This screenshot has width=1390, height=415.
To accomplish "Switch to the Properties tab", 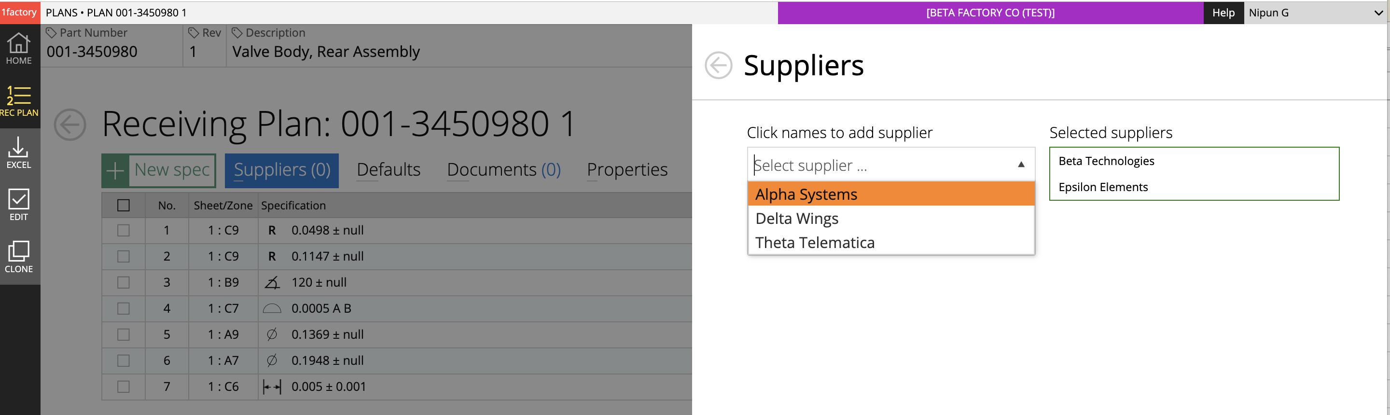I will click(627, 170).
